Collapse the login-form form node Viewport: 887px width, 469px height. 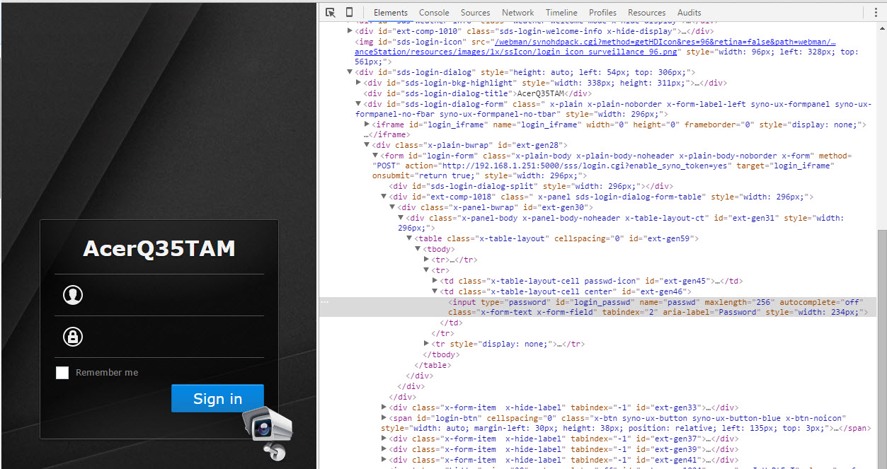pyautogui.click(x=375, y=156)
